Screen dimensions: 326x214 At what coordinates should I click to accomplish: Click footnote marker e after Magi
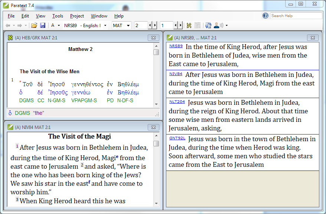(117, 156)
